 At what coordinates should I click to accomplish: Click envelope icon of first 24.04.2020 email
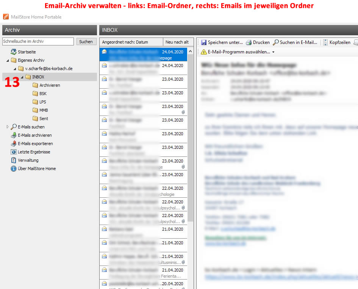104,52
